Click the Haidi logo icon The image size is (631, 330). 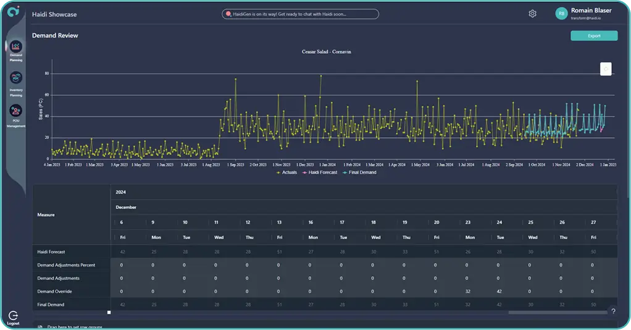click(12, 12)
